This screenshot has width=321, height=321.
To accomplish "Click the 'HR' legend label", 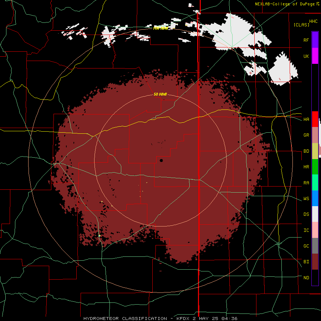I will pos(306,167).
